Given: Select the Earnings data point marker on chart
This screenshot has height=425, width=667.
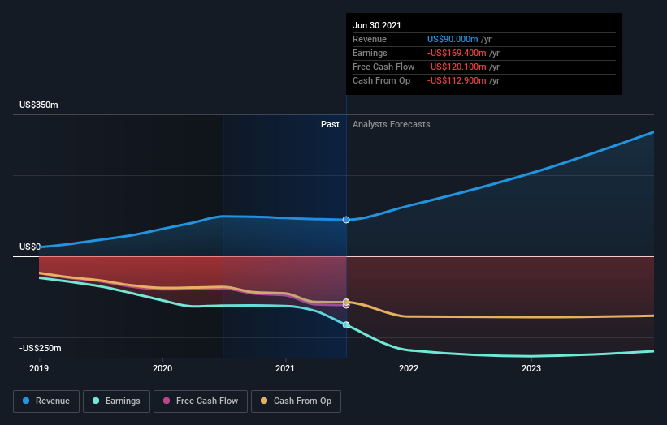Looking at the screenshot, I should [x=346, y=324].
